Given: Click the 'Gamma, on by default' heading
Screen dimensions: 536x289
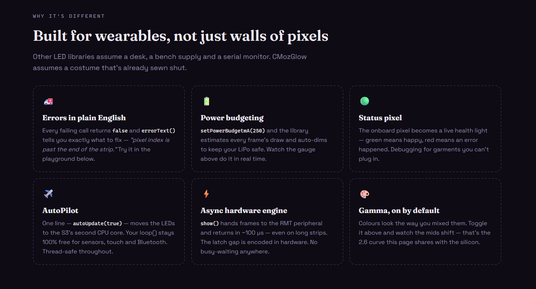Looking at the screenshot, I should pyautogui.click(x=399, y=211).
